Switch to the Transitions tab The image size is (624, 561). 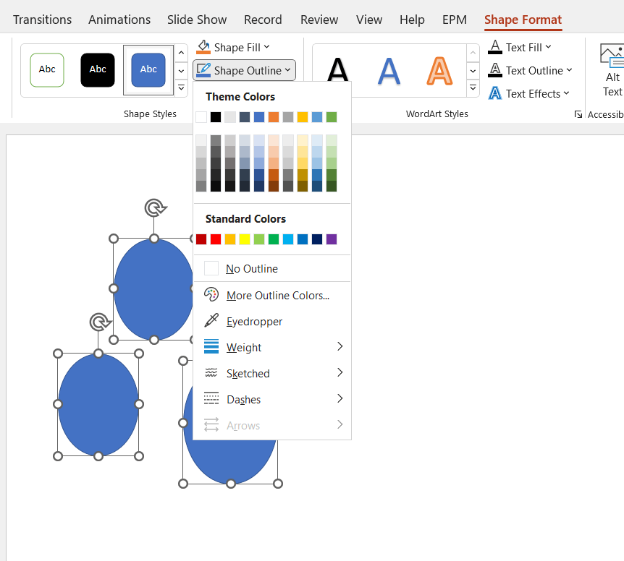[42, 20]
